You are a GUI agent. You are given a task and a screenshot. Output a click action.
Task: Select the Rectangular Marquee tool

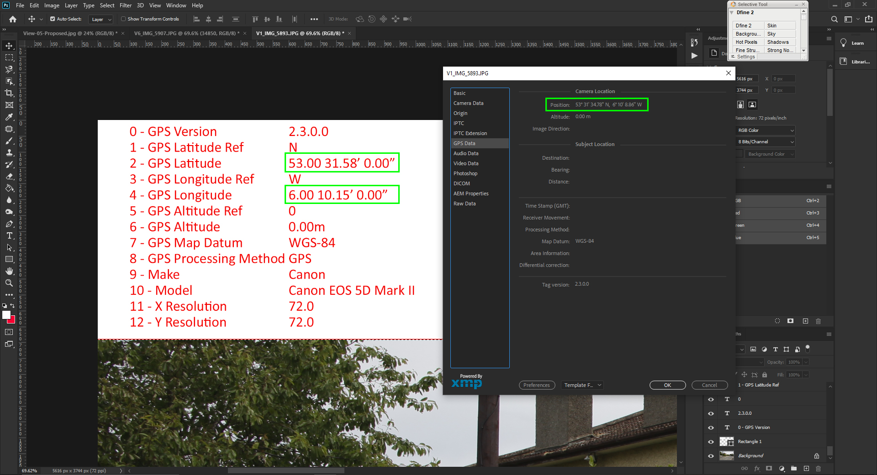[x=9, y=57]
